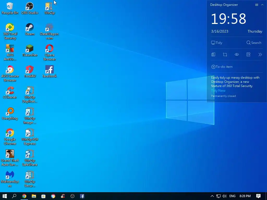
Task: Select the WinZip Duplicate shortcut
Action: tap(30, 95)
